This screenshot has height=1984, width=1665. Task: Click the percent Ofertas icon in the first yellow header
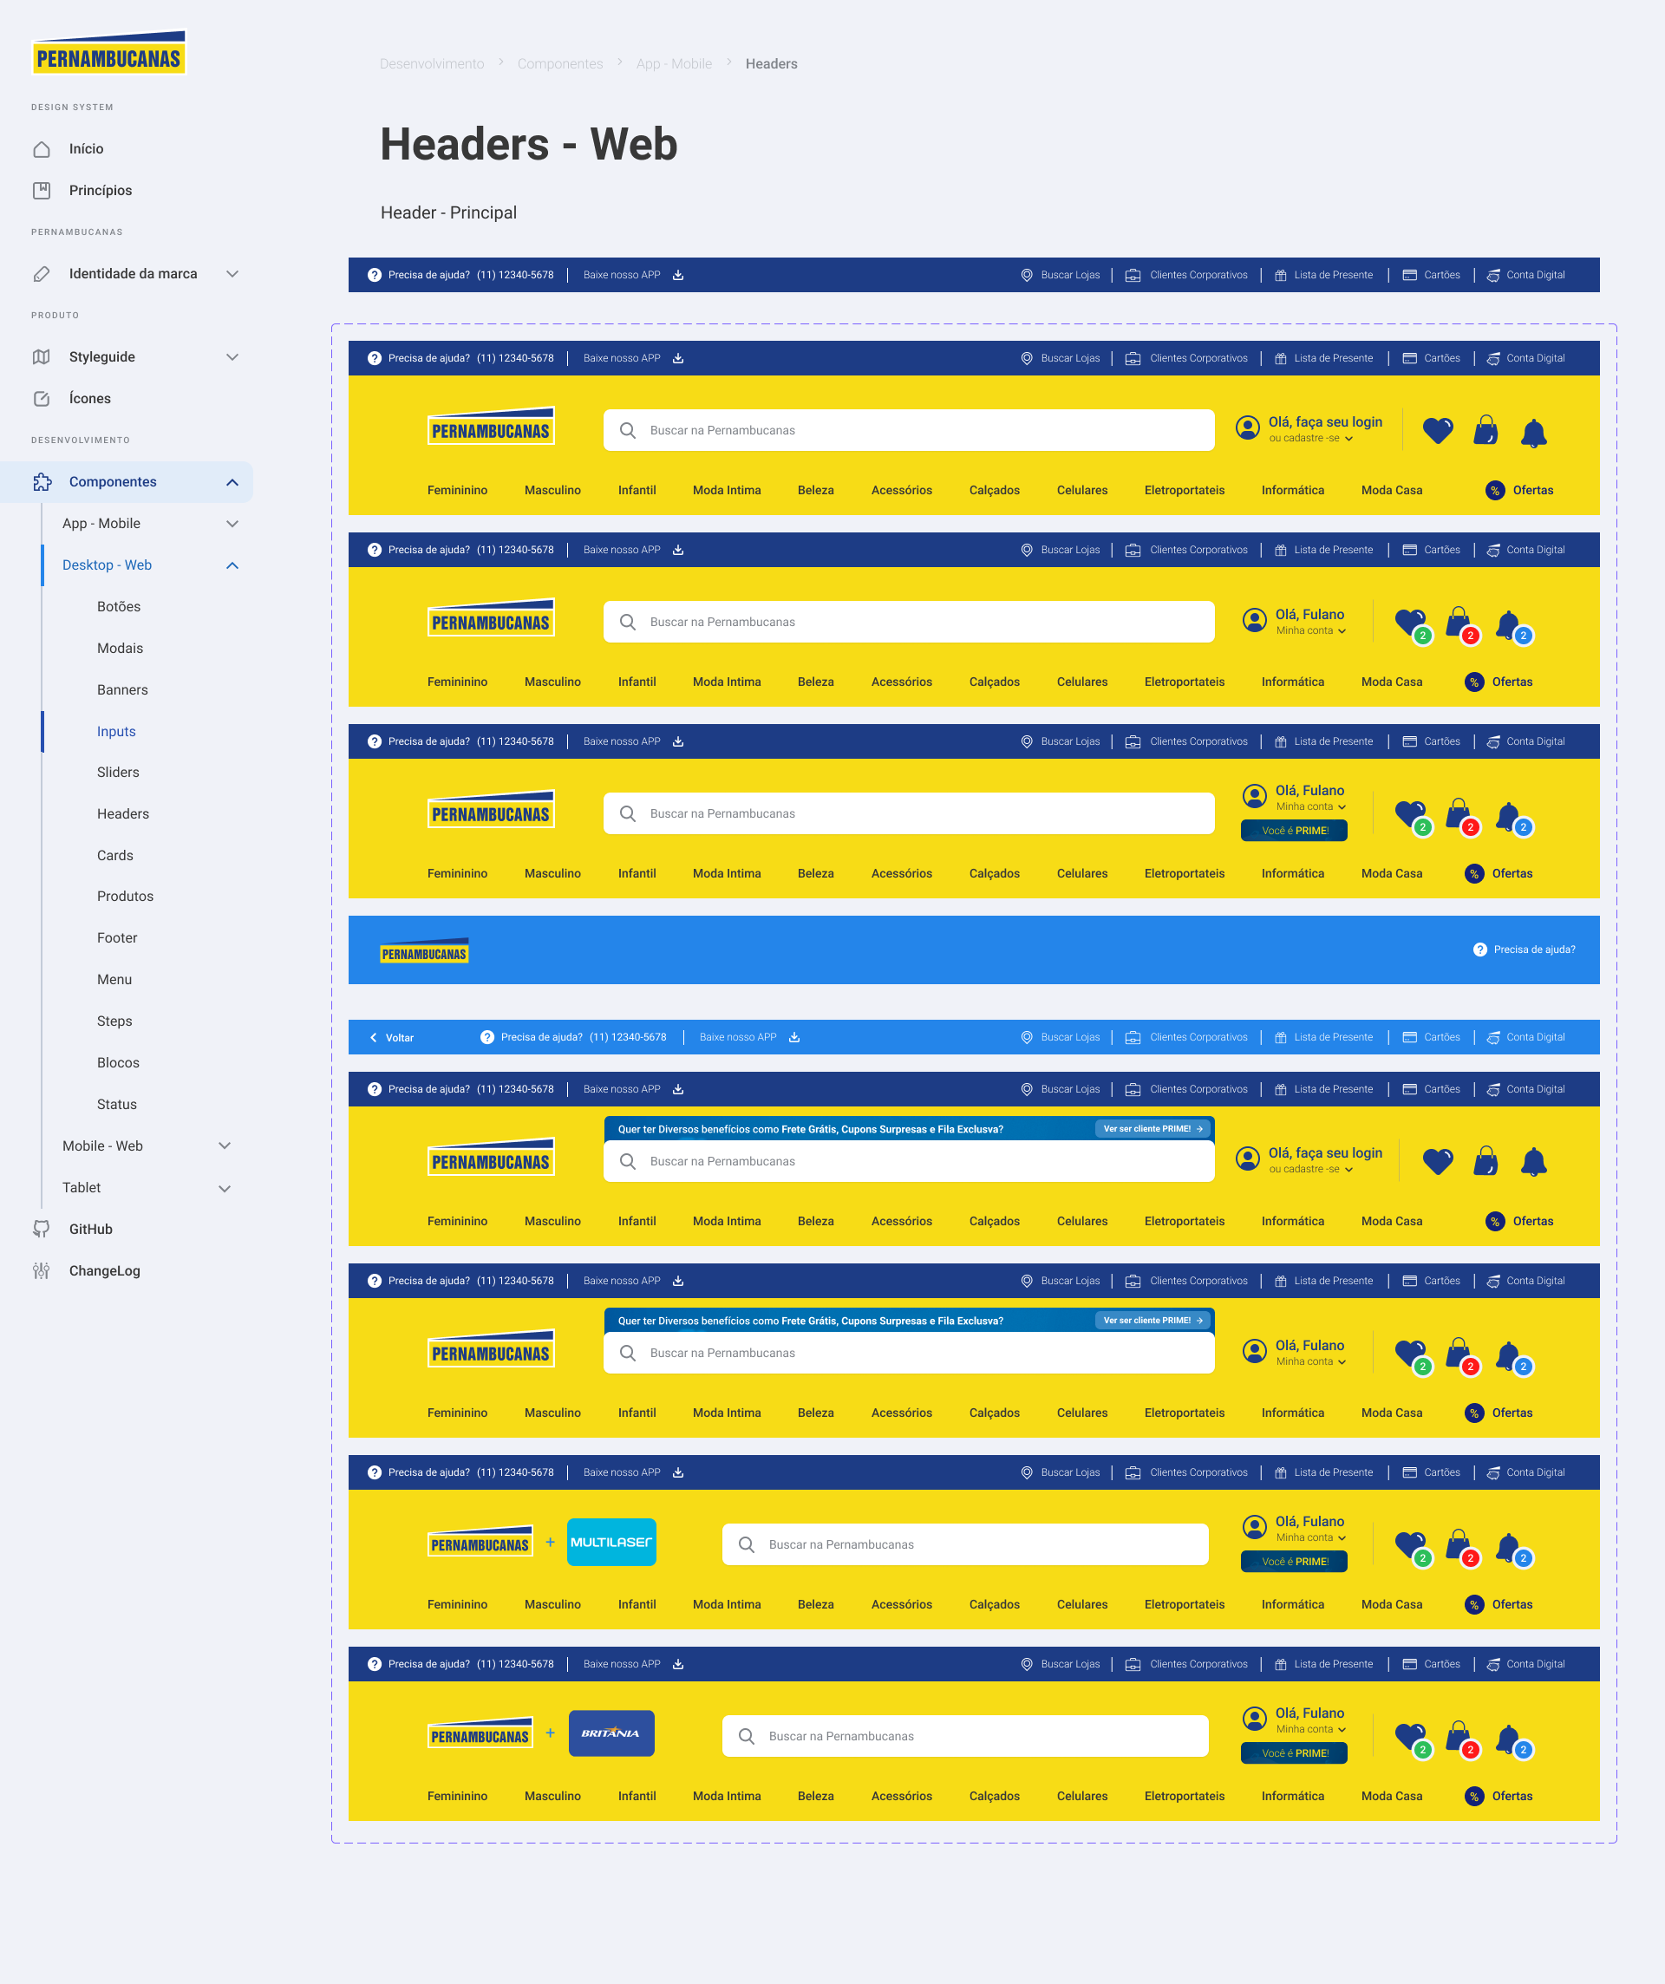click(x=1495, y=490)
